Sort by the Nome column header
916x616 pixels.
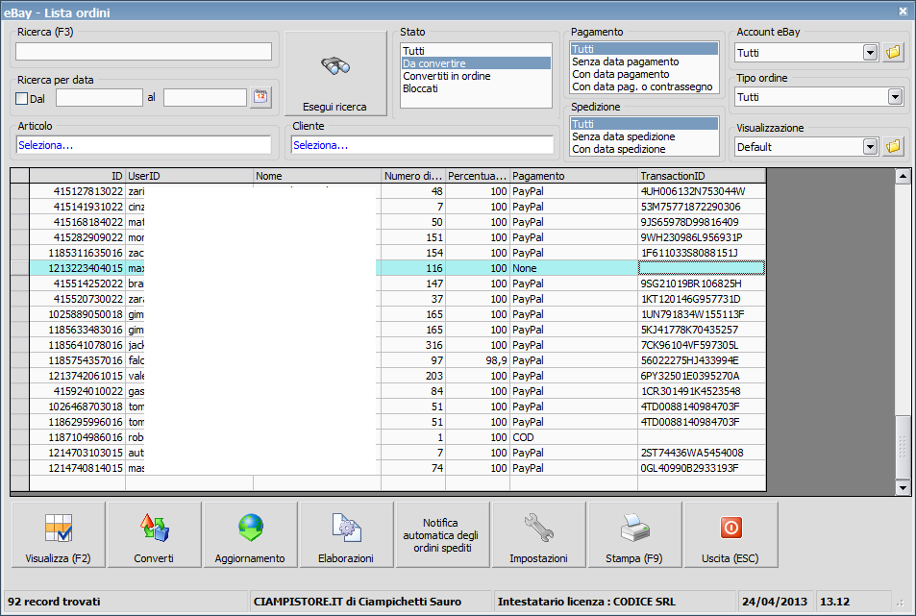pos(317,176)
